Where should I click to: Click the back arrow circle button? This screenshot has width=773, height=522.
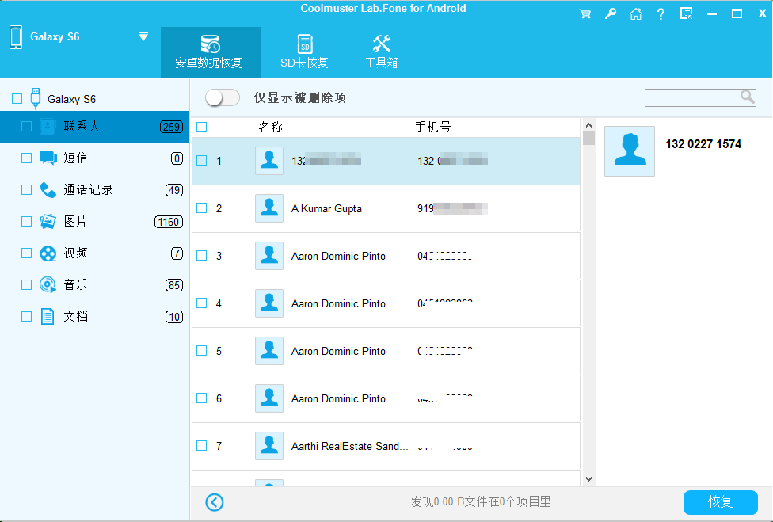pyautogui.click(x=215, y=502)
